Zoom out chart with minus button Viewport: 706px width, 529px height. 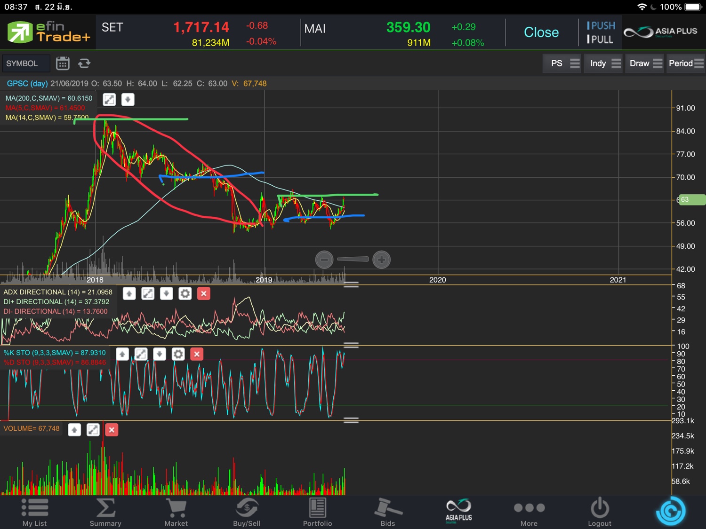click(x=324, y=260)
